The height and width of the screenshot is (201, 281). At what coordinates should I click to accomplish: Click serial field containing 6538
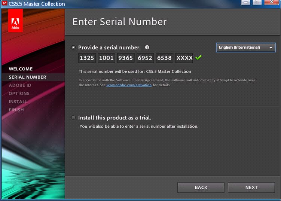click(x=165, y=58)
